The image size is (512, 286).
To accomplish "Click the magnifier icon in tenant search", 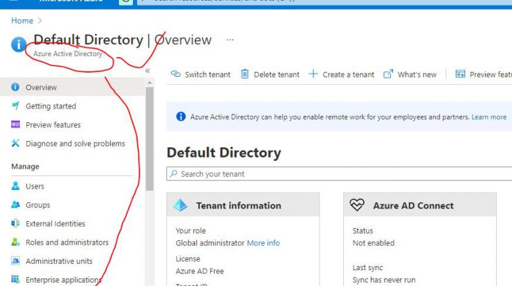I will 174,173.
